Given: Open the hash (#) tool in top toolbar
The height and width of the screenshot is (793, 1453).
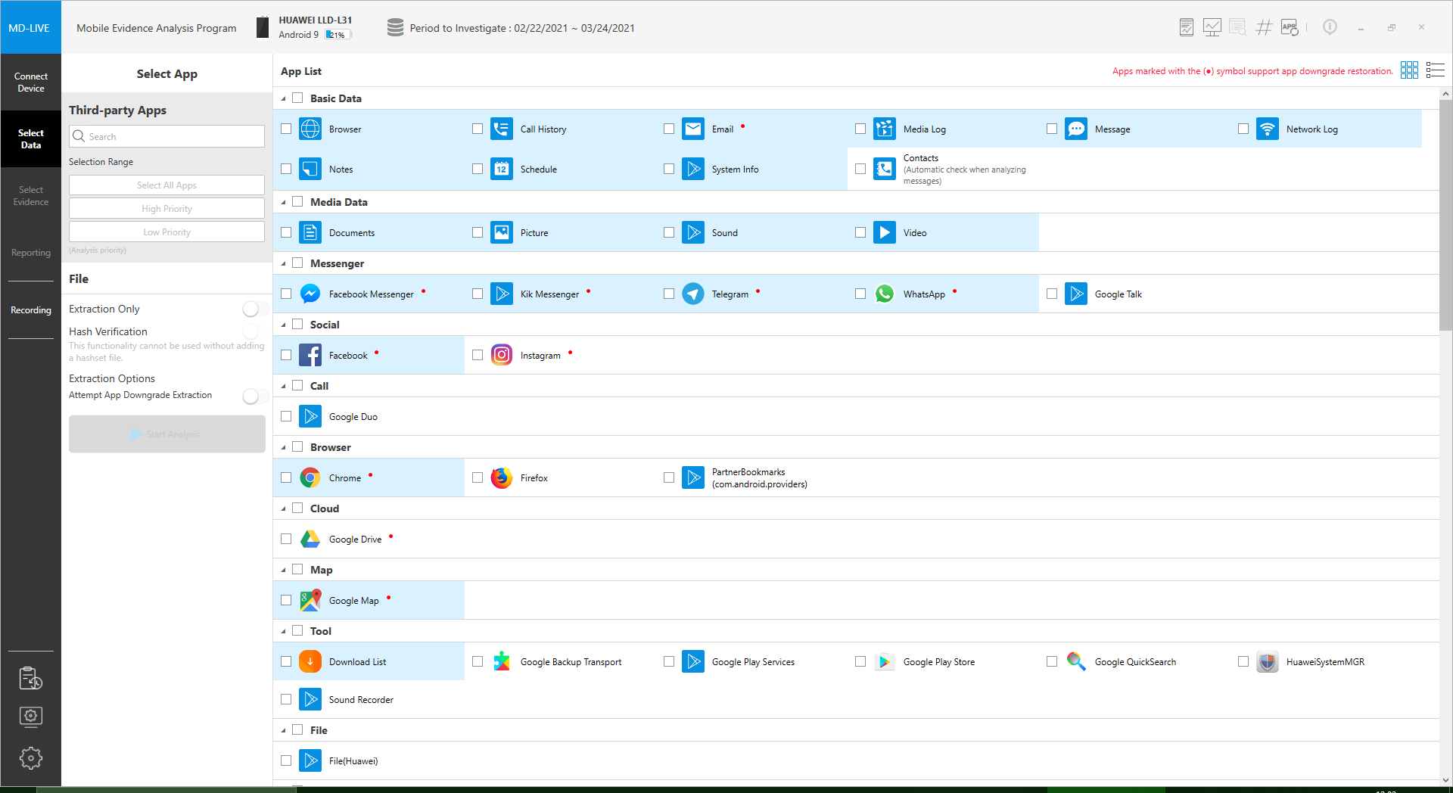Looking at the screenshot, I should (1264, 28).
